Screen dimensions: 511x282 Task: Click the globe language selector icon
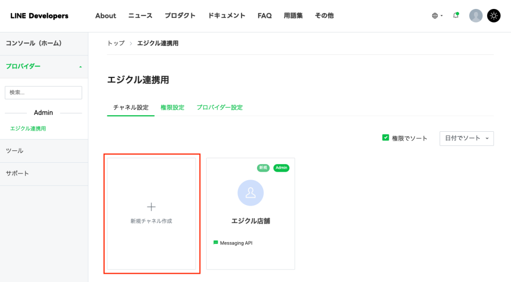435,15
